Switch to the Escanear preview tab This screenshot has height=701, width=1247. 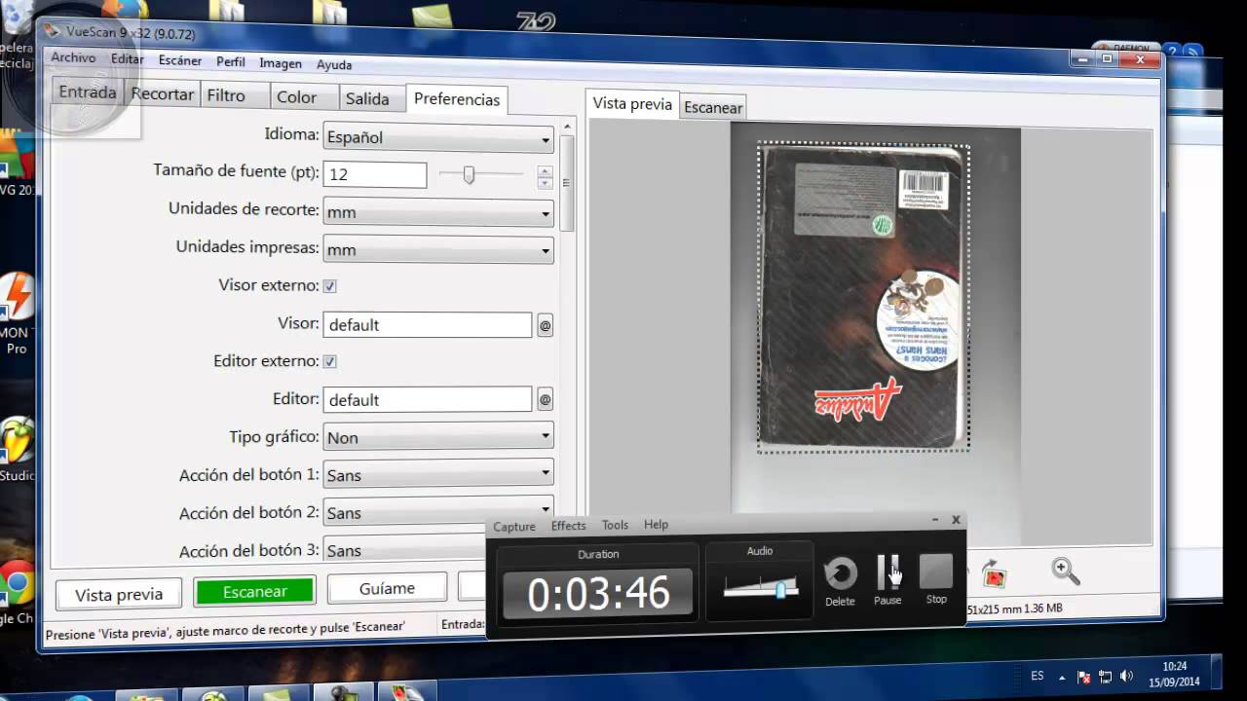[x=713, y=108]
